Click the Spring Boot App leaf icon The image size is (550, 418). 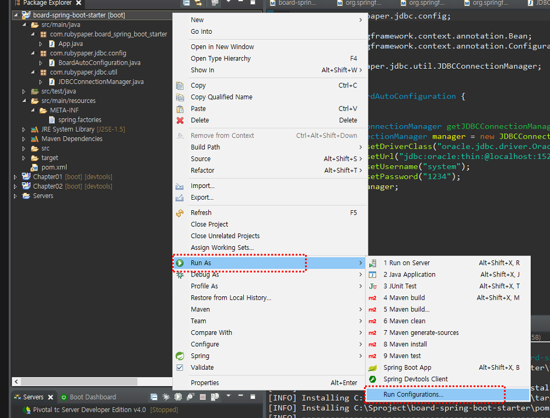[x=373, y=368]
